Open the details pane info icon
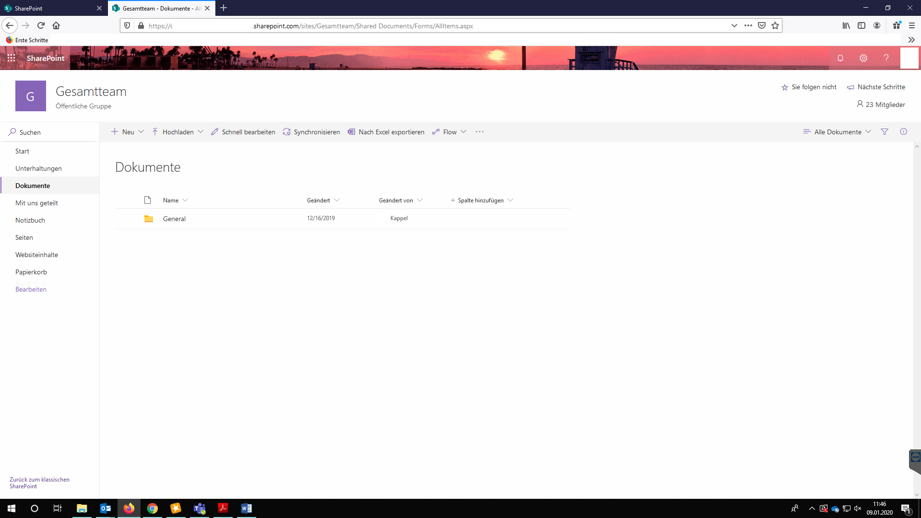 pos(903,132)
